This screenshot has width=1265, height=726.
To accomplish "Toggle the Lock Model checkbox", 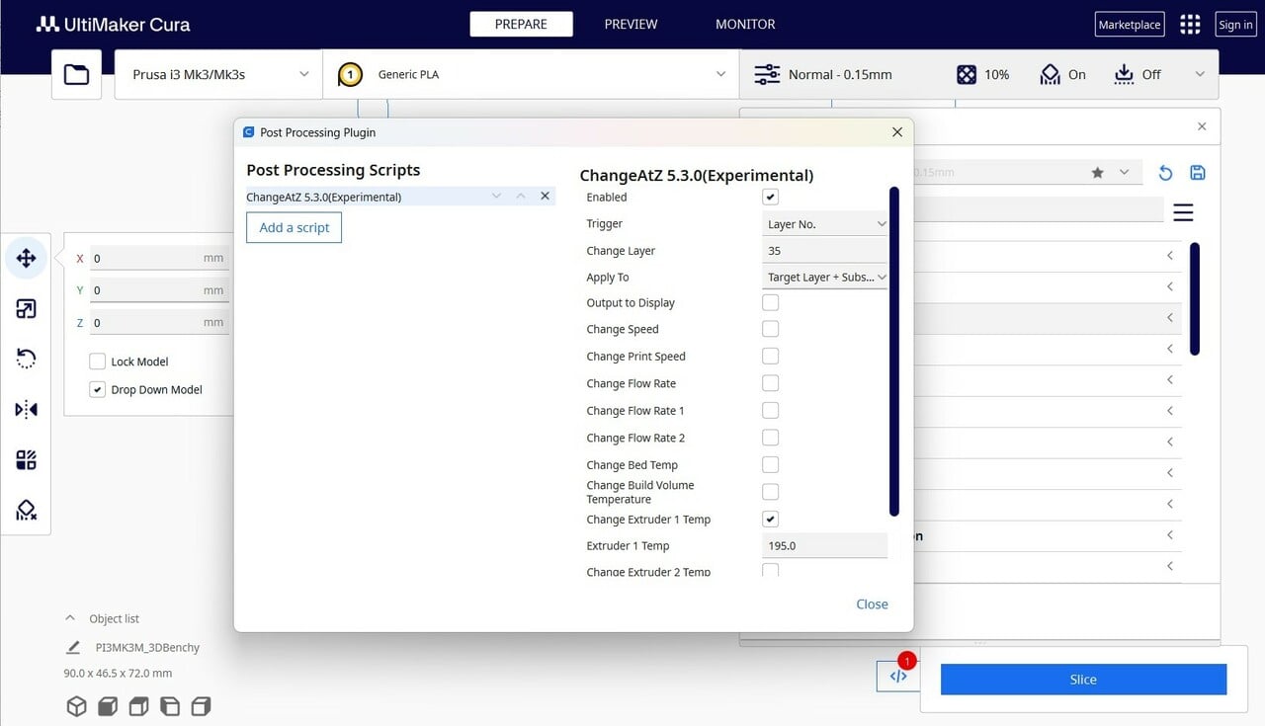I will coord(97,362).
